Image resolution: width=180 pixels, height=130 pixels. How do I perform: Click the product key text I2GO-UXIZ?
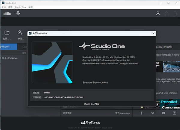pos(63,97)
